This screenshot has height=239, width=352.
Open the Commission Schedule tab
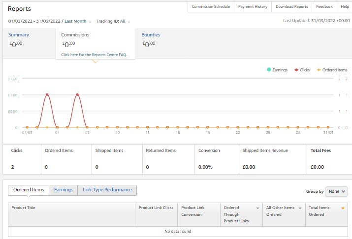coord(211,6)
